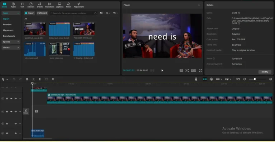This screenshot has height=142, width=275.
Task: Delete left of the playhead
Action: (33, 79)
